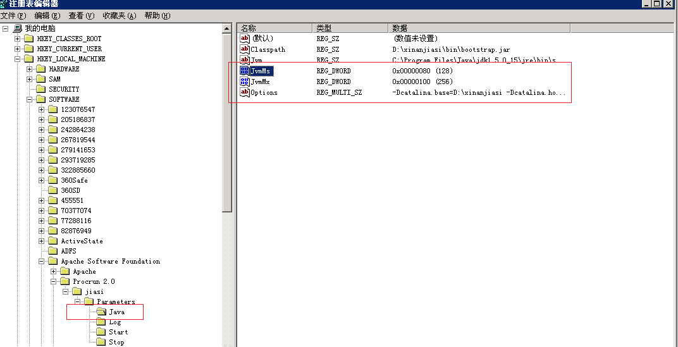Open the 帮助(H) menu
The width and height of the screenshot is (678, 347).
click(x=157, y=16)
